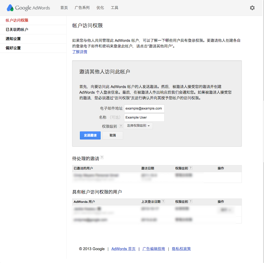Viewport: 264px width, 263px height.
Task: Expand the 选择权限级别 dropdown
Action: (138, 126)
